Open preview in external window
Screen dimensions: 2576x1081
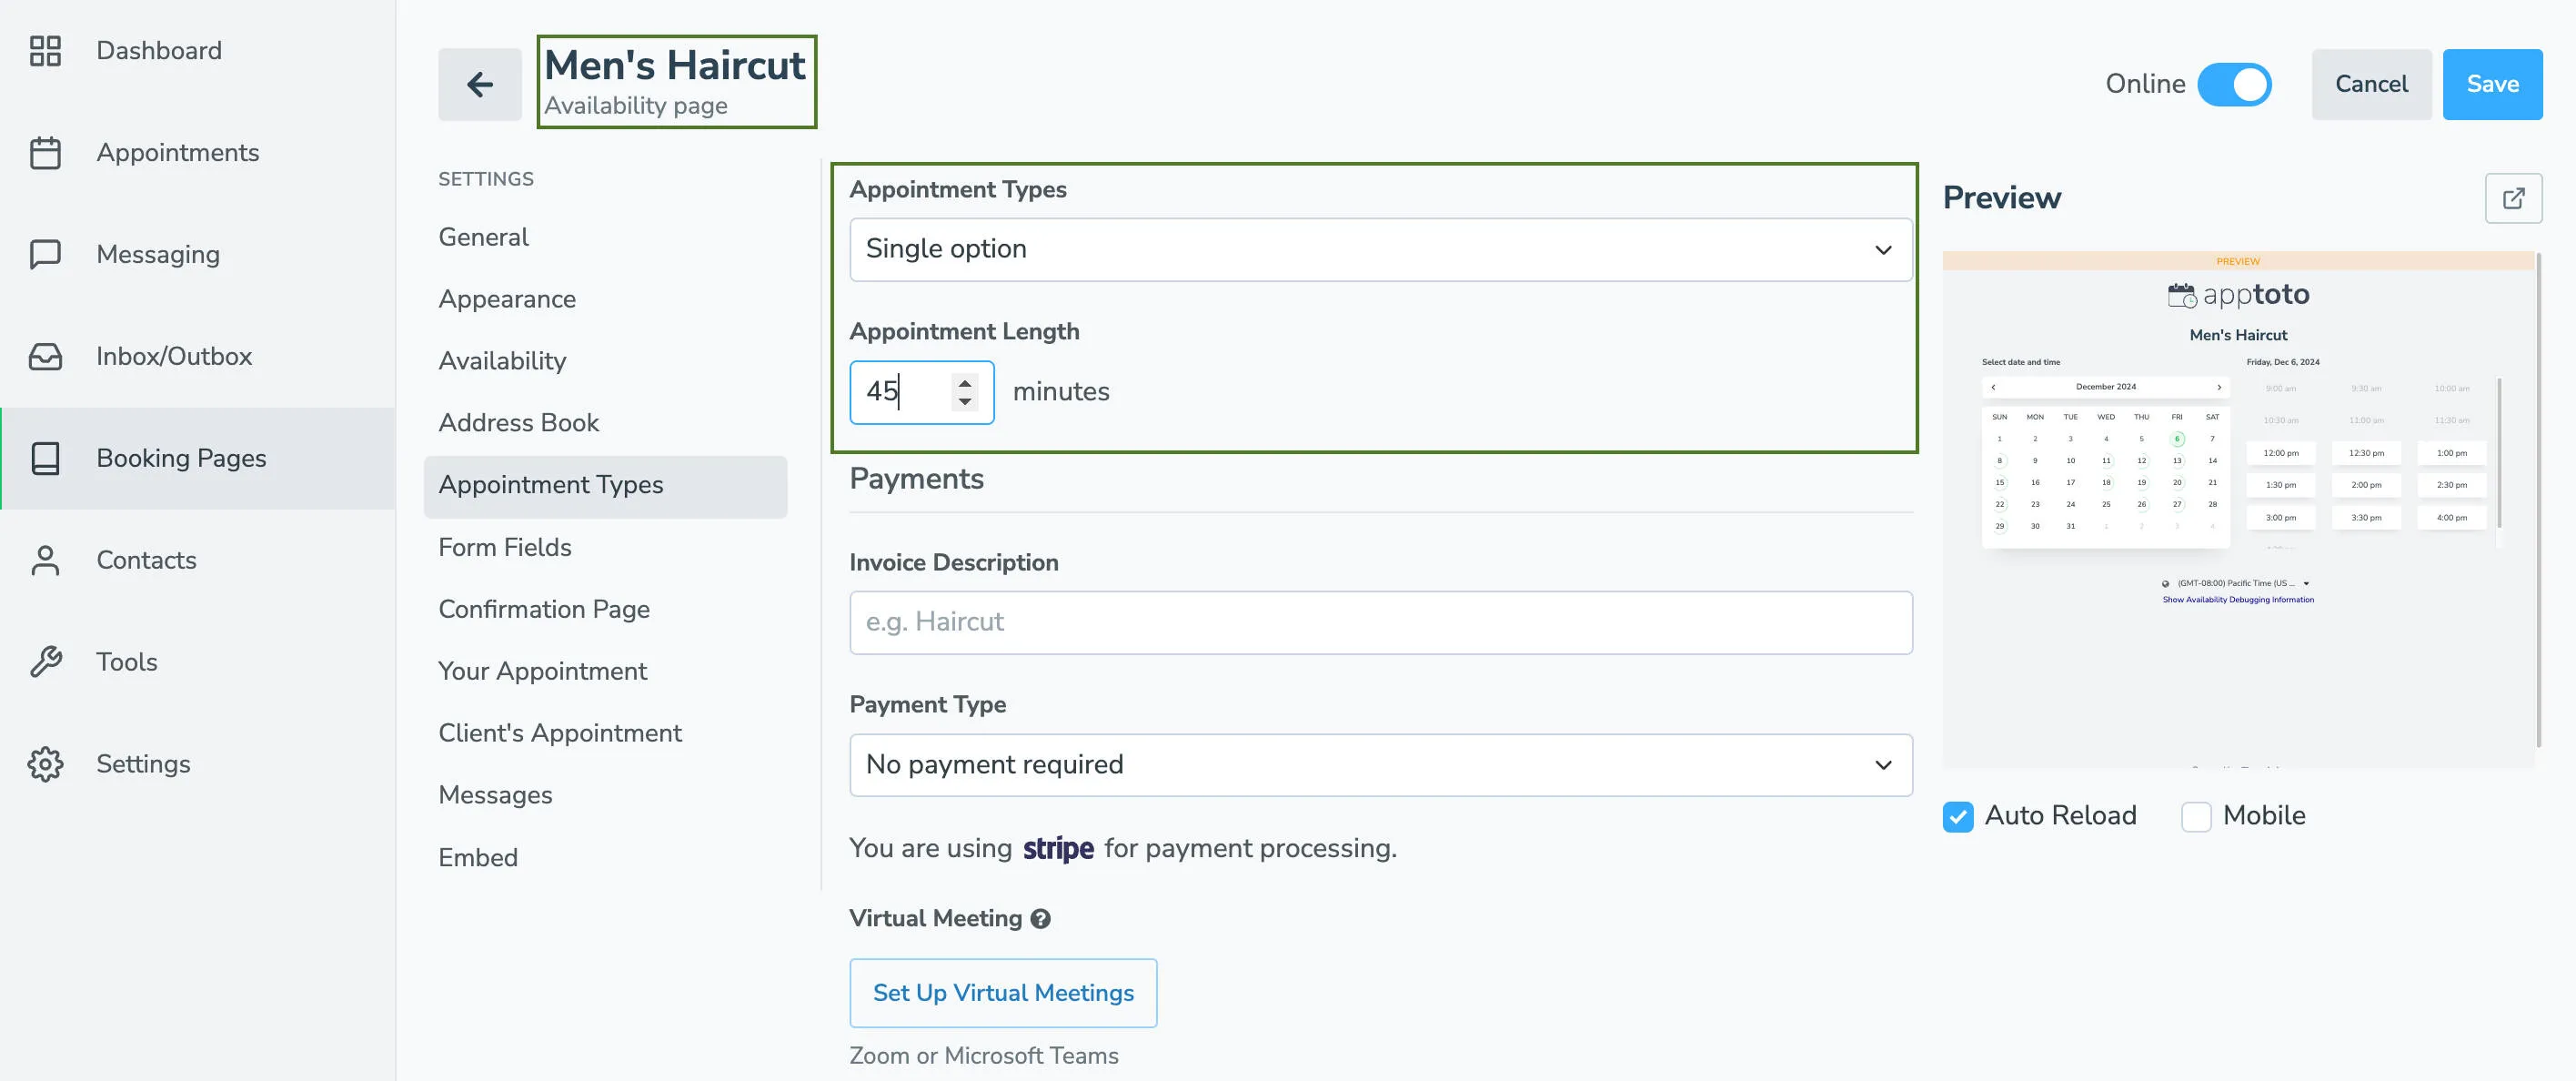pos(2514,198)
